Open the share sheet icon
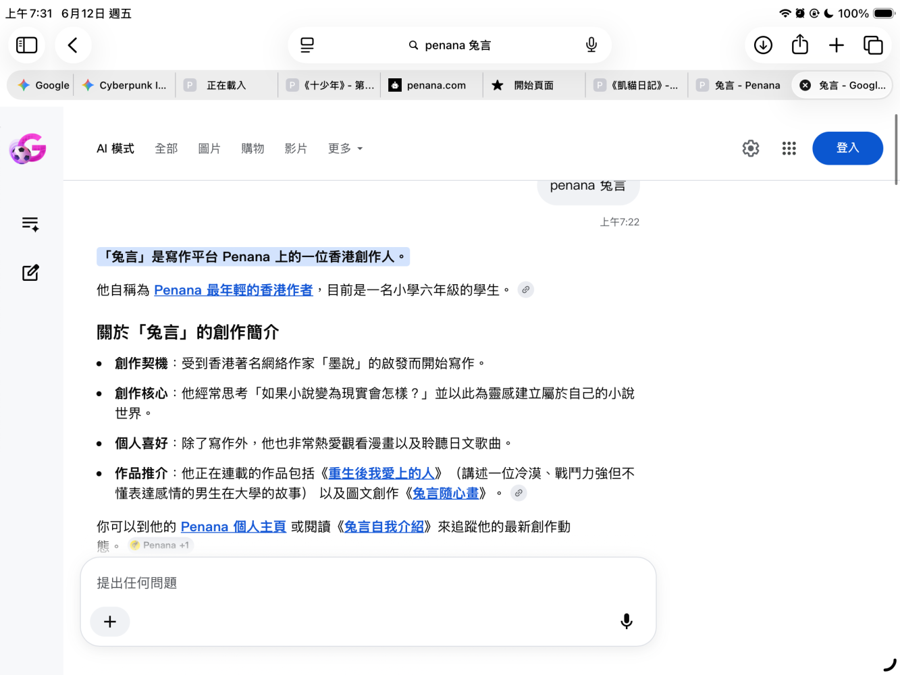Screen dimensions: 900x675 click(x=800, y=45)
